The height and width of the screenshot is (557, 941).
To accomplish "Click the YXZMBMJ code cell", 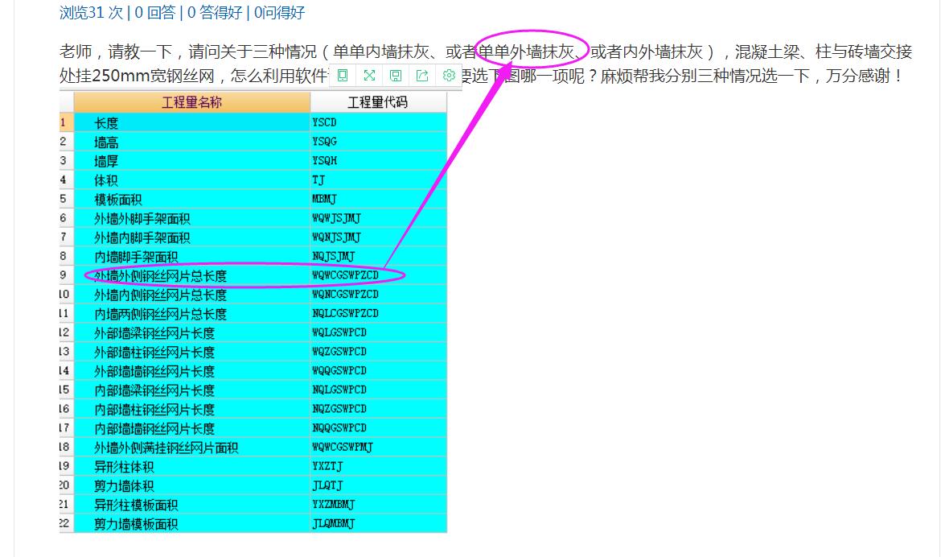I will tap(378, 505).
